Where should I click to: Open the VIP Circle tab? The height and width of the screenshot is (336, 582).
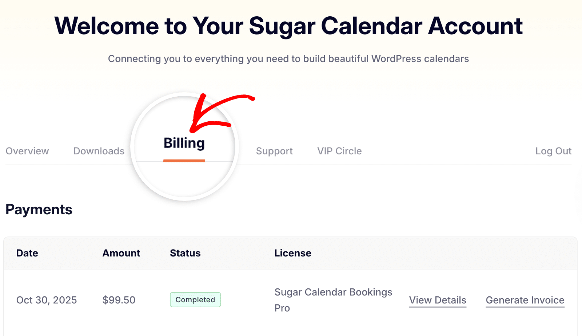click(x=339, y=151)
